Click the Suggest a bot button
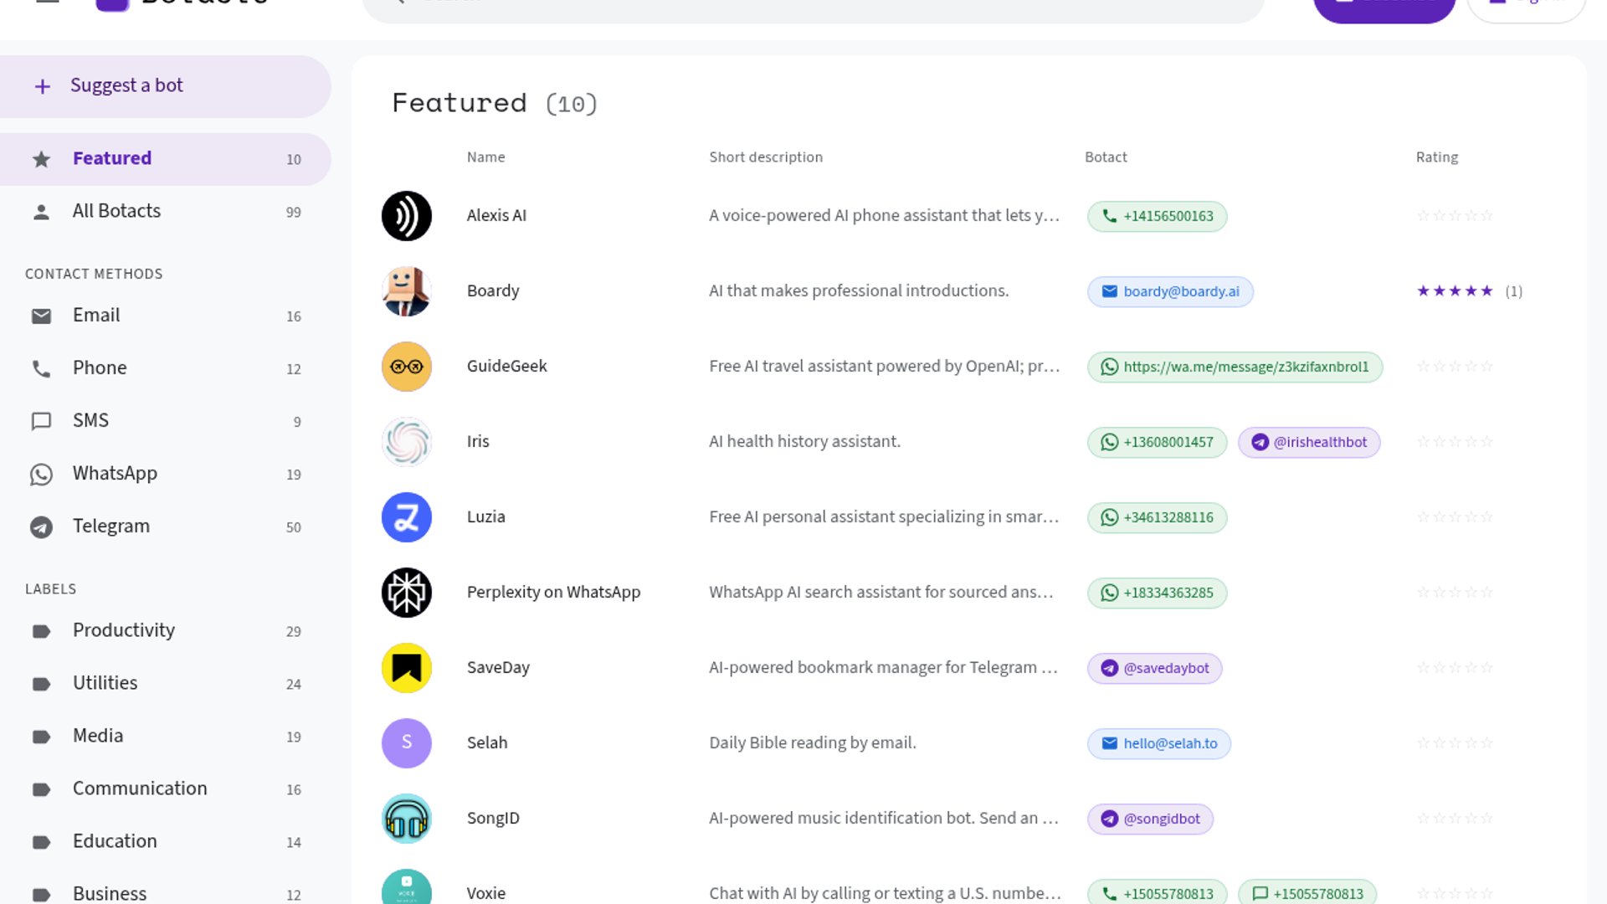1607x904 pixels. pyautogui.click(x=166, y=86)
